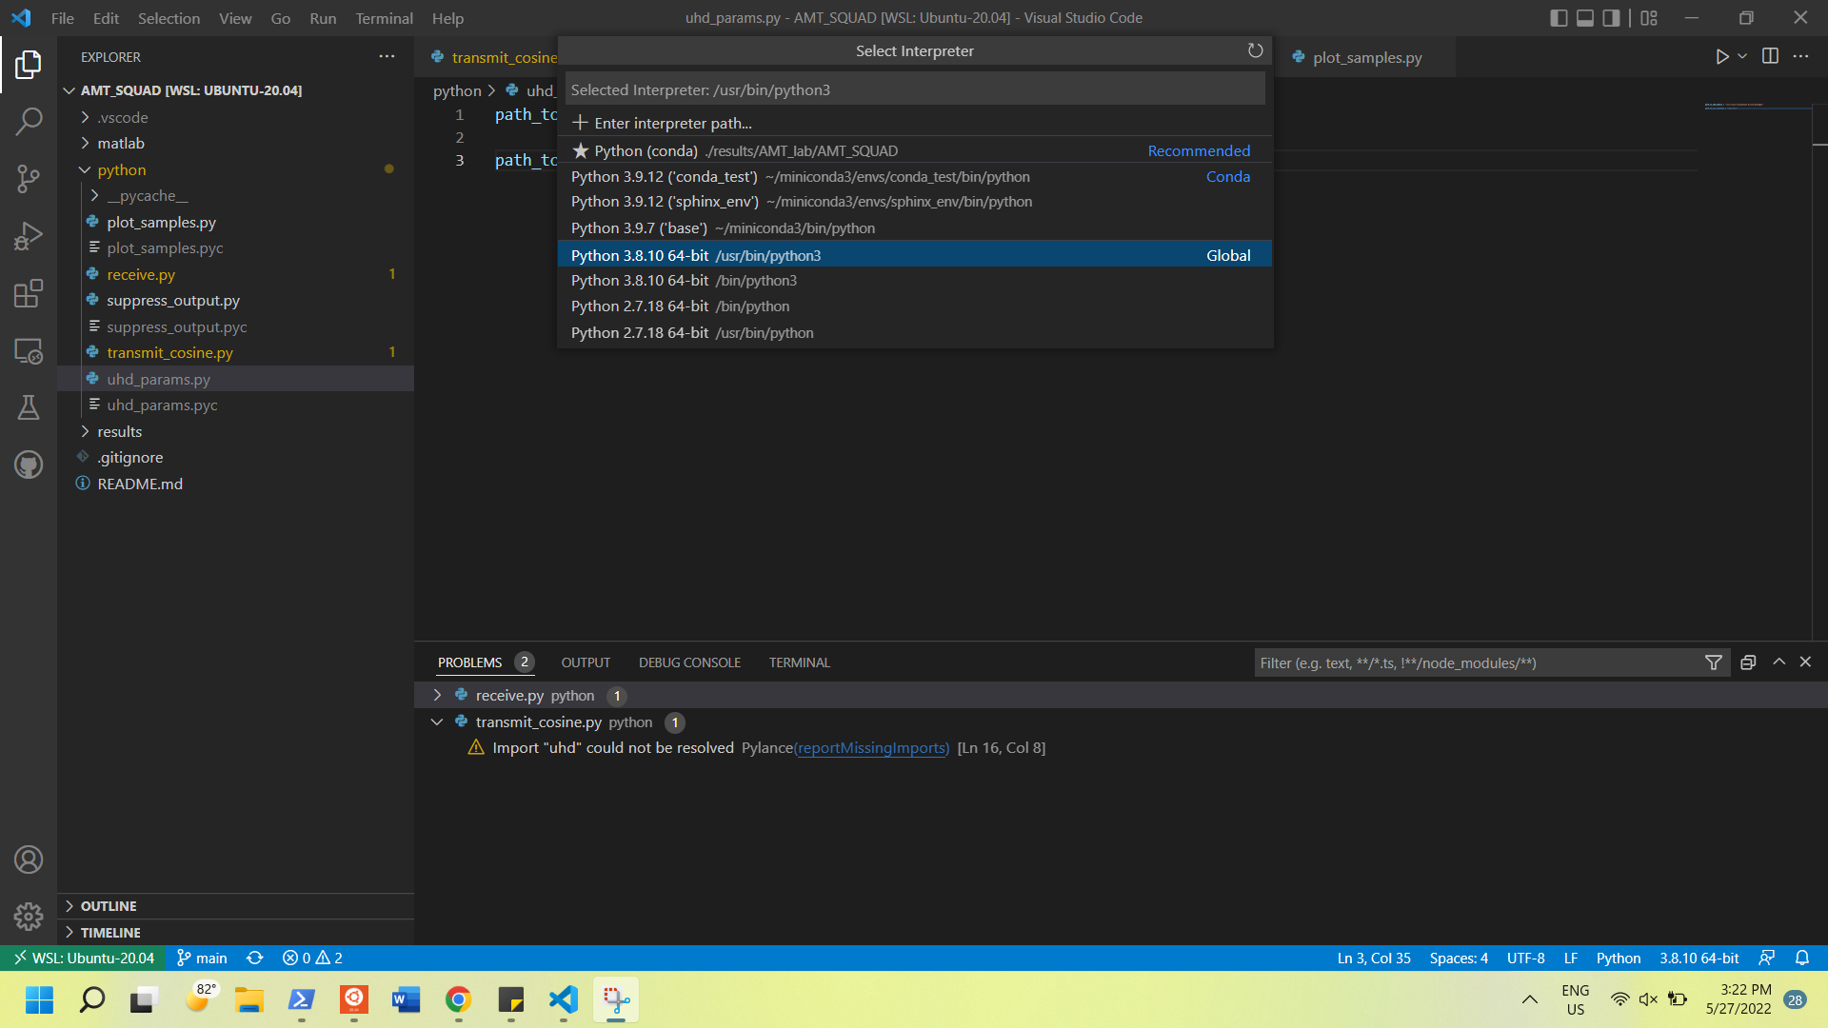Image resolution: width=1828 pixels, height=1028 pixels.
Task: Click the problems filter text field
Action: click(x=1479, y=662)
